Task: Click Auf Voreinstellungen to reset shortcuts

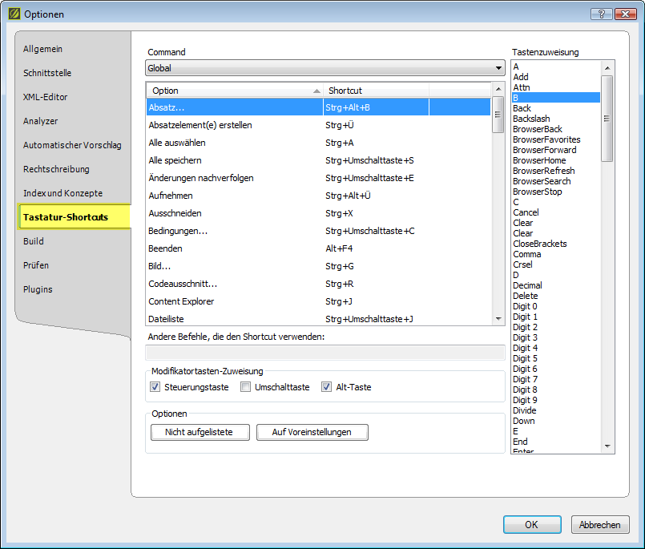Action: coord(312,432)
